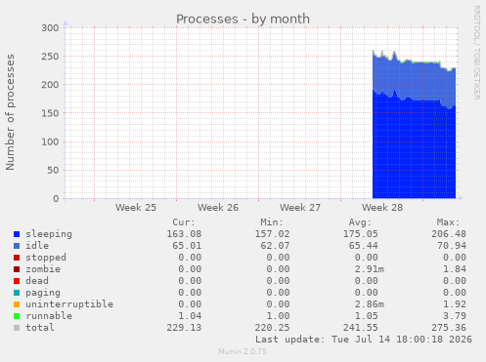This screenshot has height=362, width=486.
Task: Click uninterruptible average value 2.86m
Action: click(x=370, y=304)
